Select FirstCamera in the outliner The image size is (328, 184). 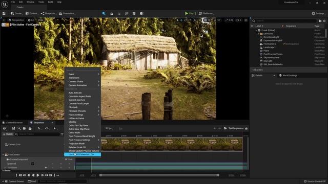click(270, 44)
